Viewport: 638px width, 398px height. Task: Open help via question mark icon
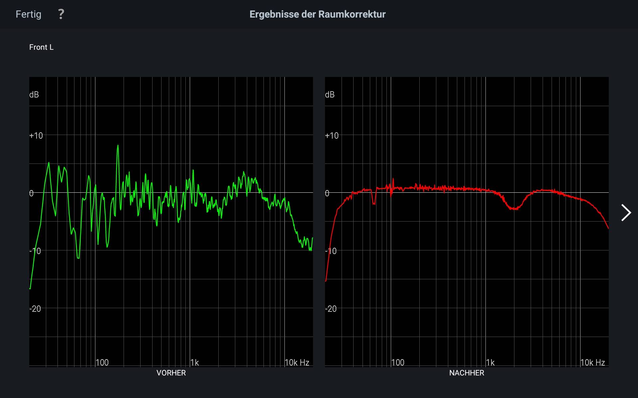click(x=61, y=14)
